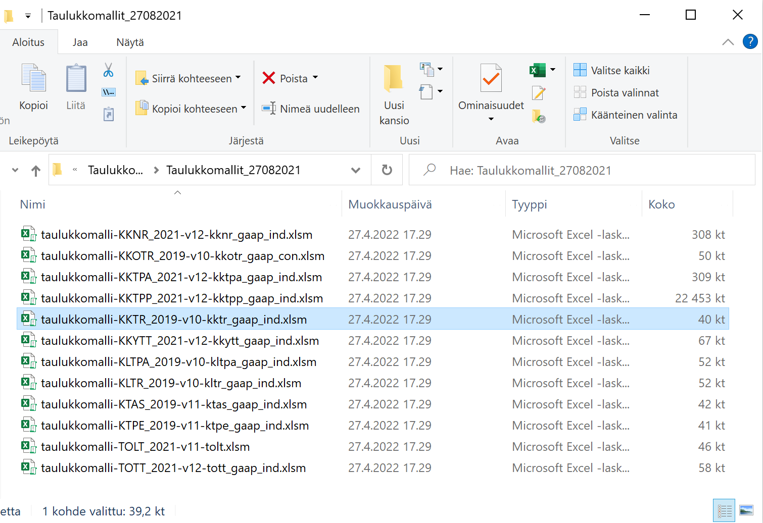Go up one folder level with arrow

[x=36, y=171]
